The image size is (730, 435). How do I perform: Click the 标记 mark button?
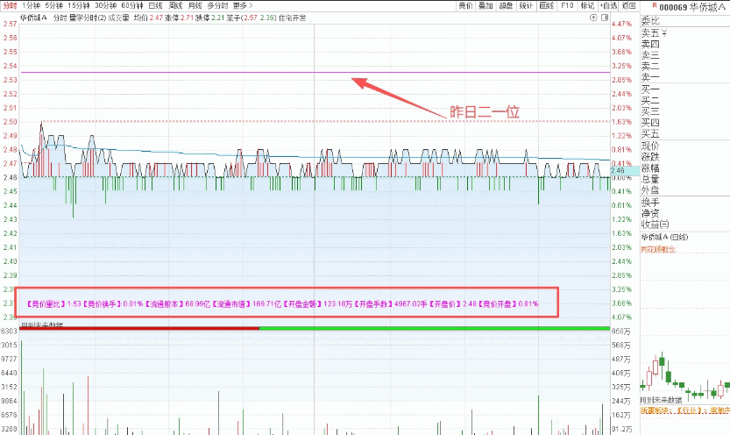[587, 5]
